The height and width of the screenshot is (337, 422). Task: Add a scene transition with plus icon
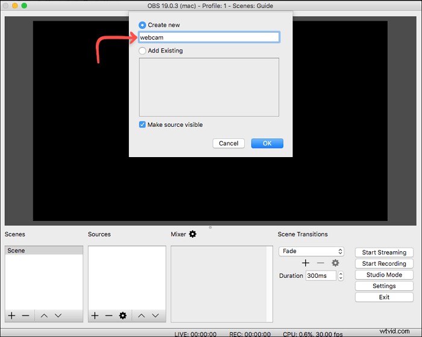pyautogui.click(x=306, y=263)
